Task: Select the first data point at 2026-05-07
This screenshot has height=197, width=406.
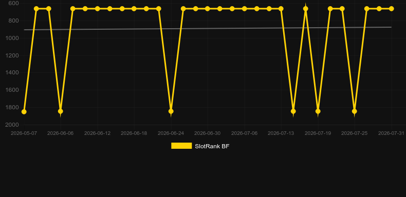Action: click(24, 112)
